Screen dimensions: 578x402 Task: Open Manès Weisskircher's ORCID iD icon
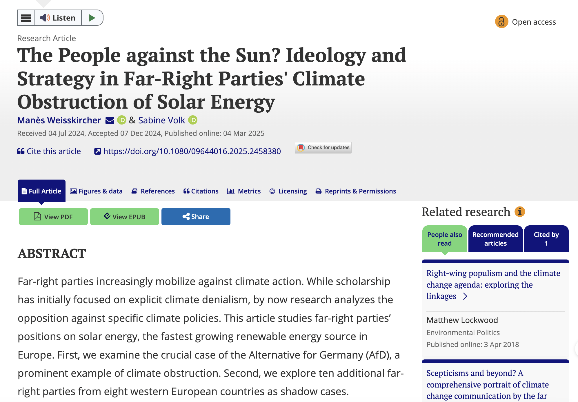(122, 120)
